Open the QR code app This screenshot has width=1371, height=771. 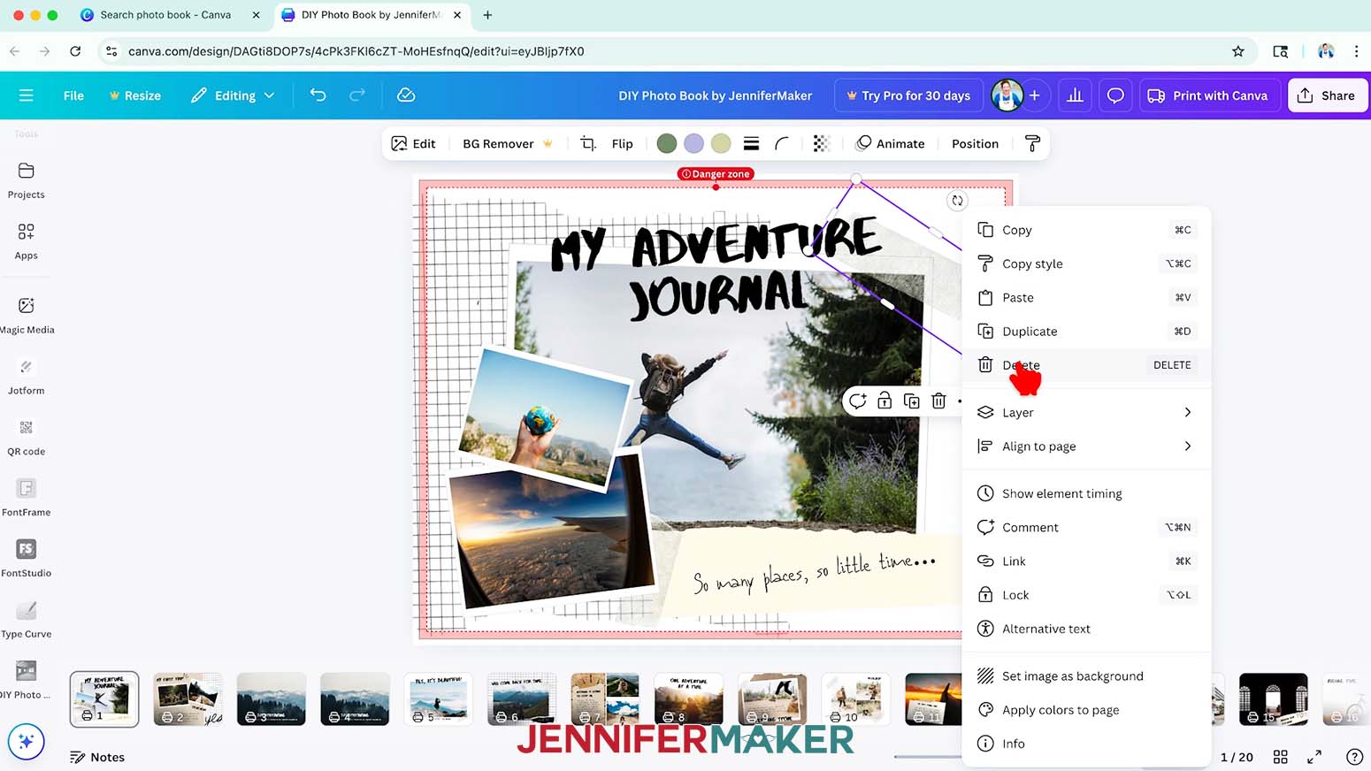(x=26, y=438)
